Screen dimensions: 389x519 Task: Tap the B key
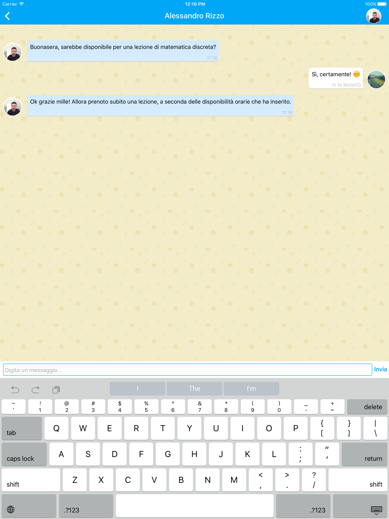tap(181, 480)
